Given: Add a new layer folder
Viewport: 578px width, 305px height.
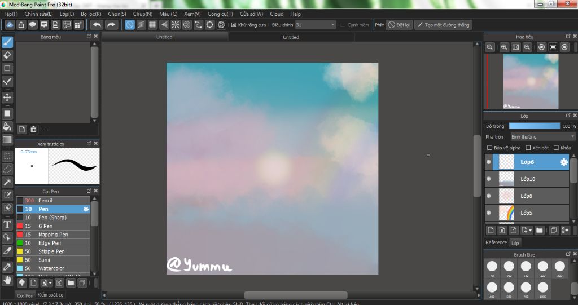Looking at the screenshot, I should (x=540, y=230).
